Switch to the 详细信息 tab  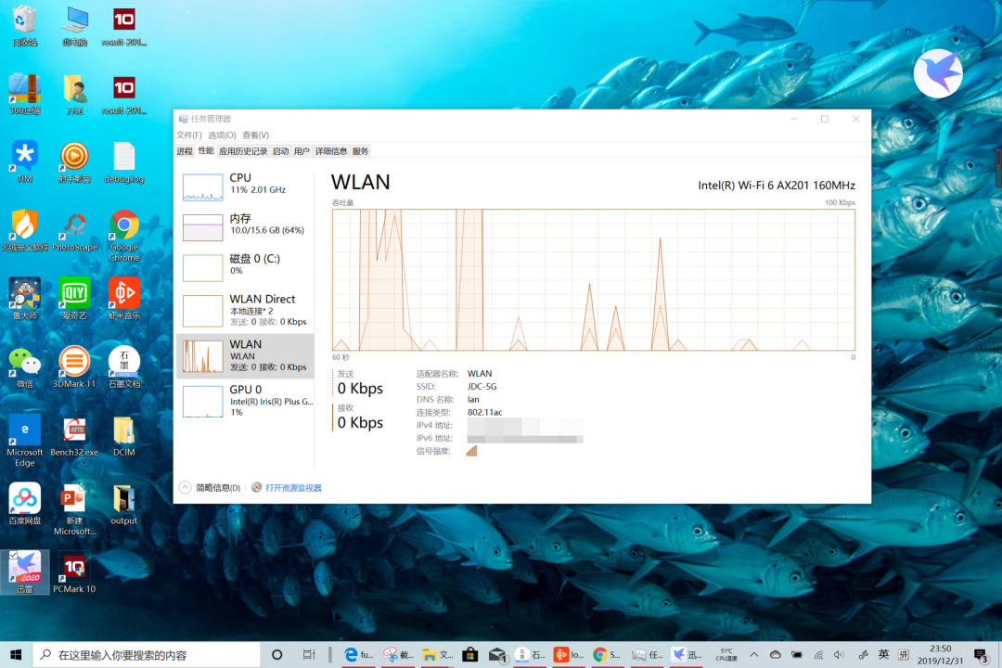[x=331, y=151]
